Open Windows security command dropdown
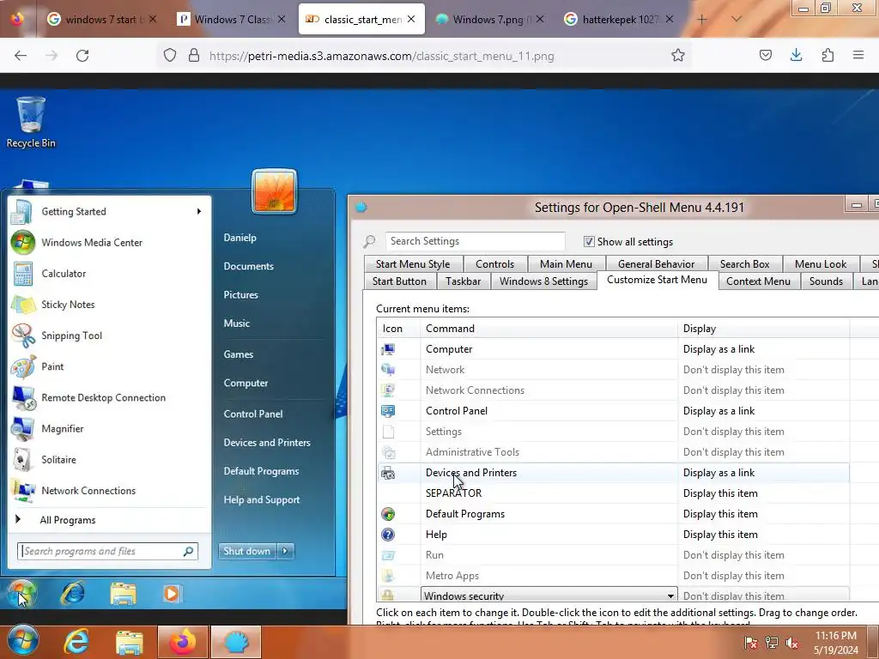This screenshot has height=659, width=879. pos(670,596)
